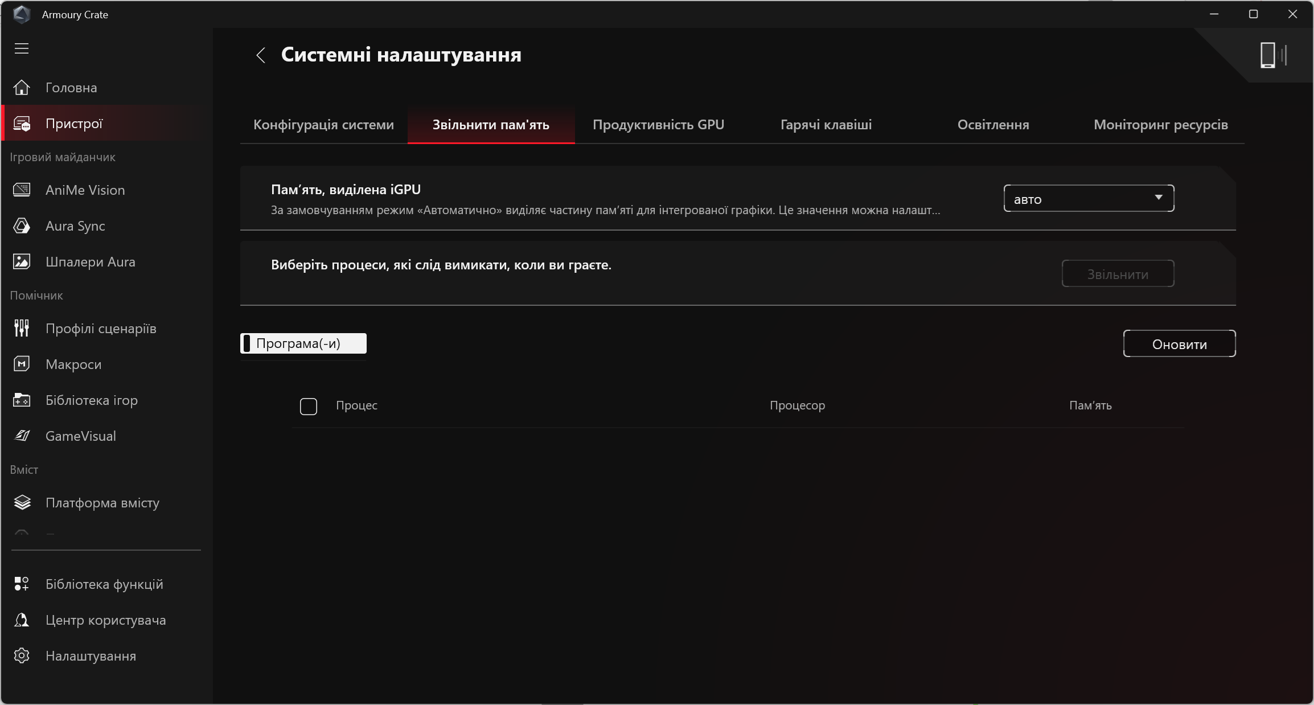1314x705 pixels.
Task: Tick the select-all checkbox beside Процес
Action: point(309,406)
